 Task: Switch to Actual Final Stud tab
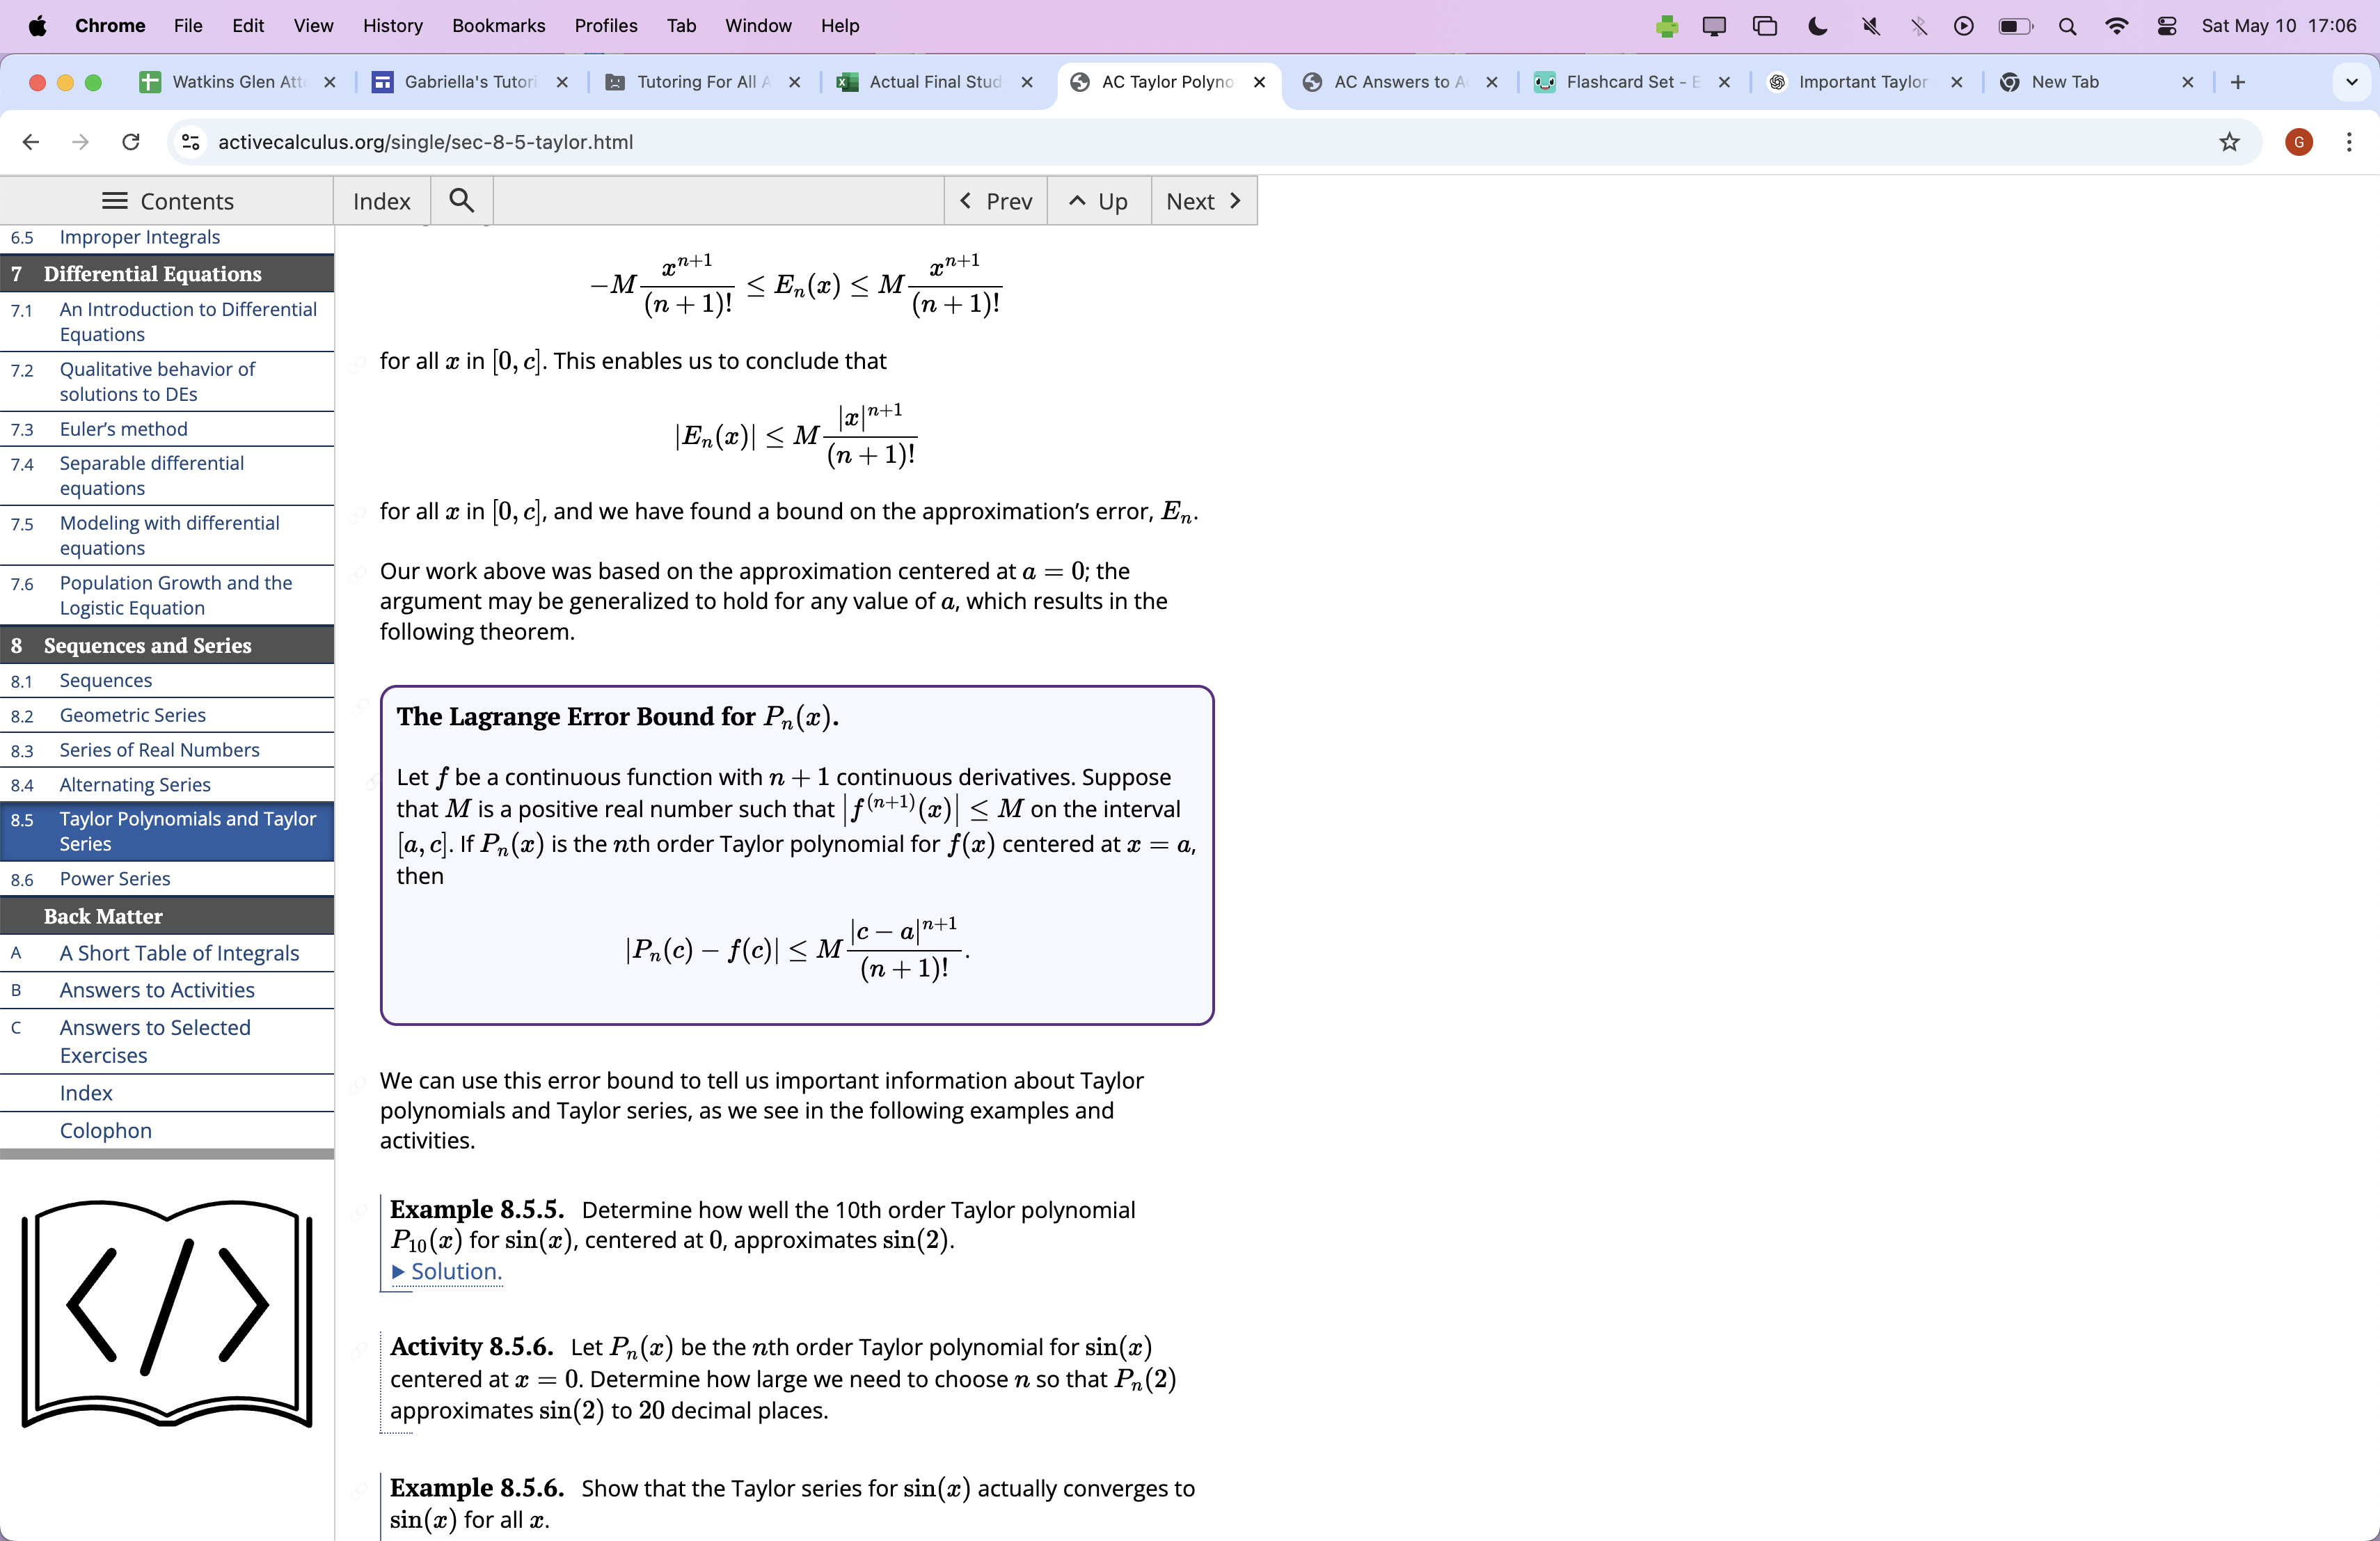coord(934,82)
